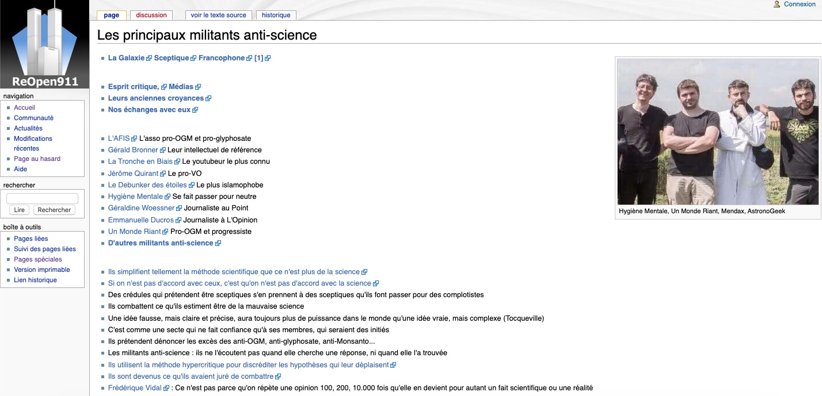Switch to the historique tab
Screen dimensions: 822x396
tap(276, 15)
